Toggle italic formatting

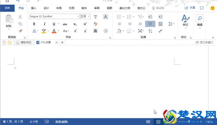[x=44, y=24]
